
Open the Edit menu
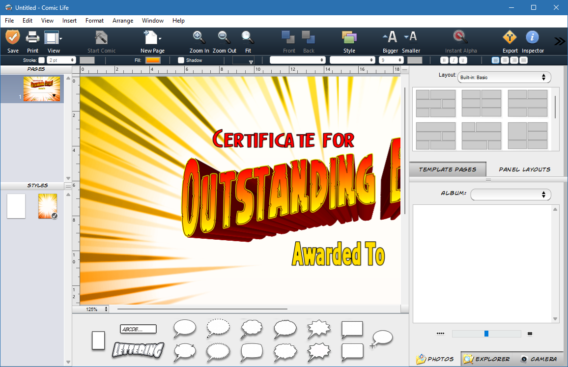[x=28, y=21]
